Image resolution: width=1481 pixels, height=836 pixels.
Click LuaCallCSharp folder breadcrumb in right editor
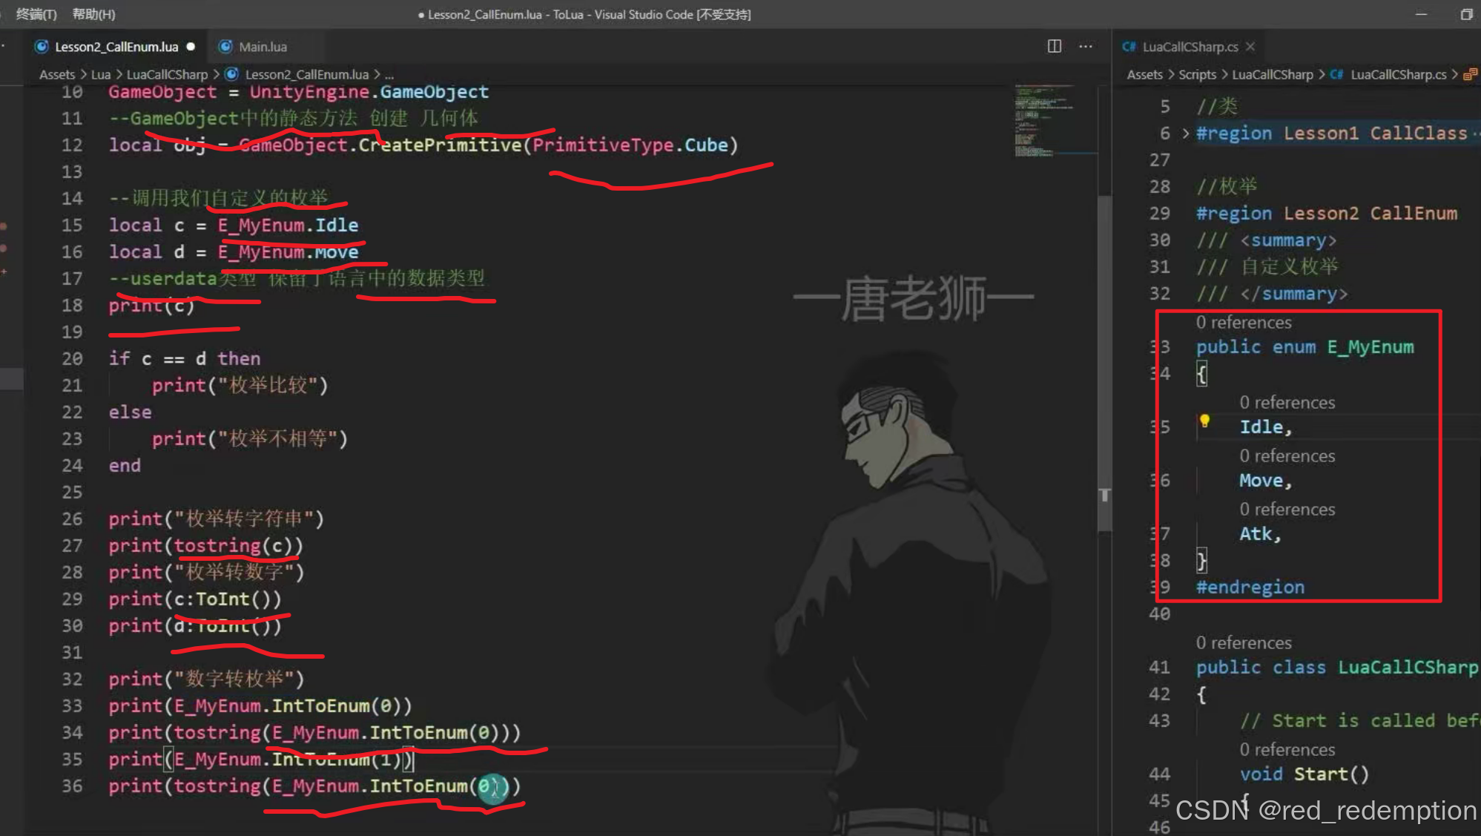click(x=1272, y=74)
